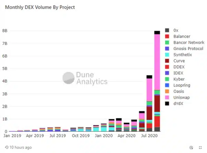Click the Oasis orange legend swatch
The image size is (207, 153).
point(167,91)
